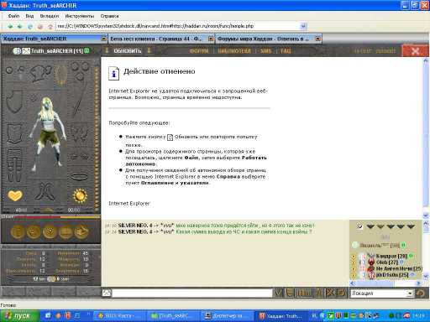Click the first round gold coin button
Viewport: 430px width, 322px height.
(x=18, y=232)
